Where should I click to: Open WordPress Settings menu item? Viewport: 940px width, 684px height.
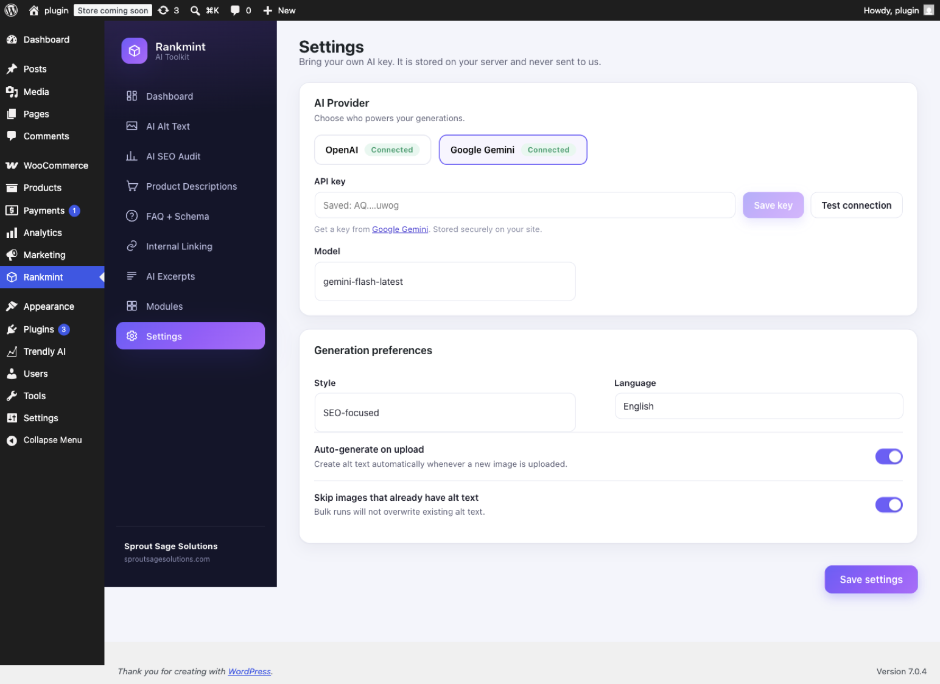point(52,418)
